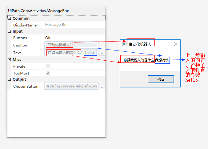The image size is (208, 149).
Task: Uncheck the TopMost checkbox
Action: click(x=48, y=73)
